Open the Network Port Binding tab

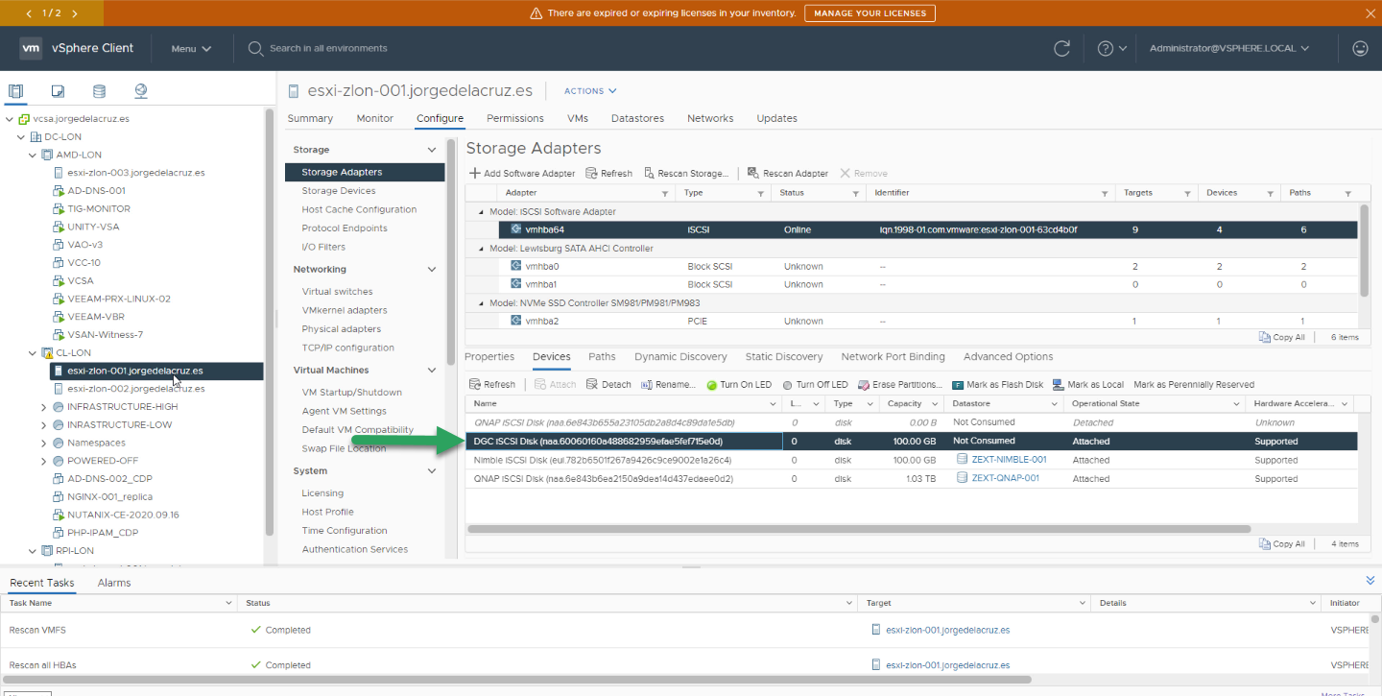[894, 357]
